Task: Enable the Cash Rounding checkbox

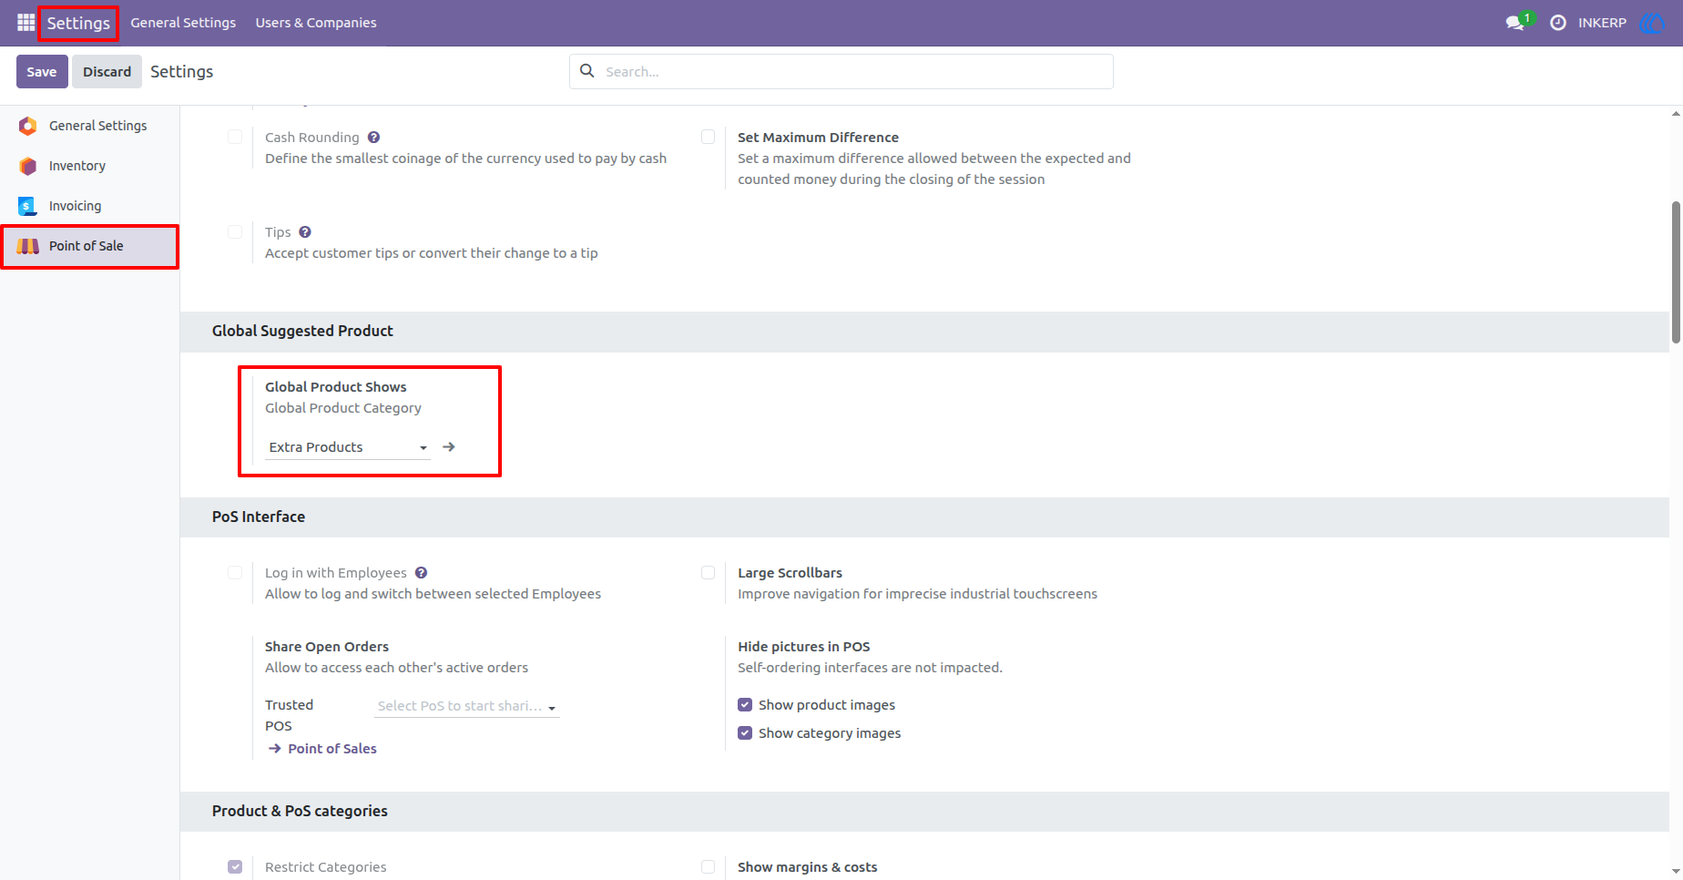Action: pos(235,137)
